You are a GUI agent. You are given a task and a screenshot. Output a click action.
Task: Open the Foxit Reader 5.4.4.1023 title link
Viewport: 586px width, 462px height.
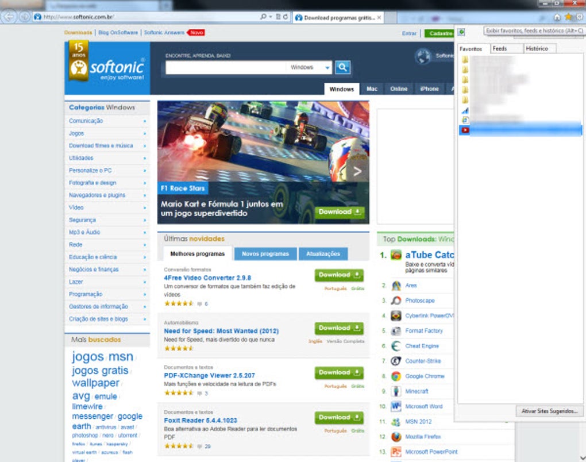[x=201, y=421]
